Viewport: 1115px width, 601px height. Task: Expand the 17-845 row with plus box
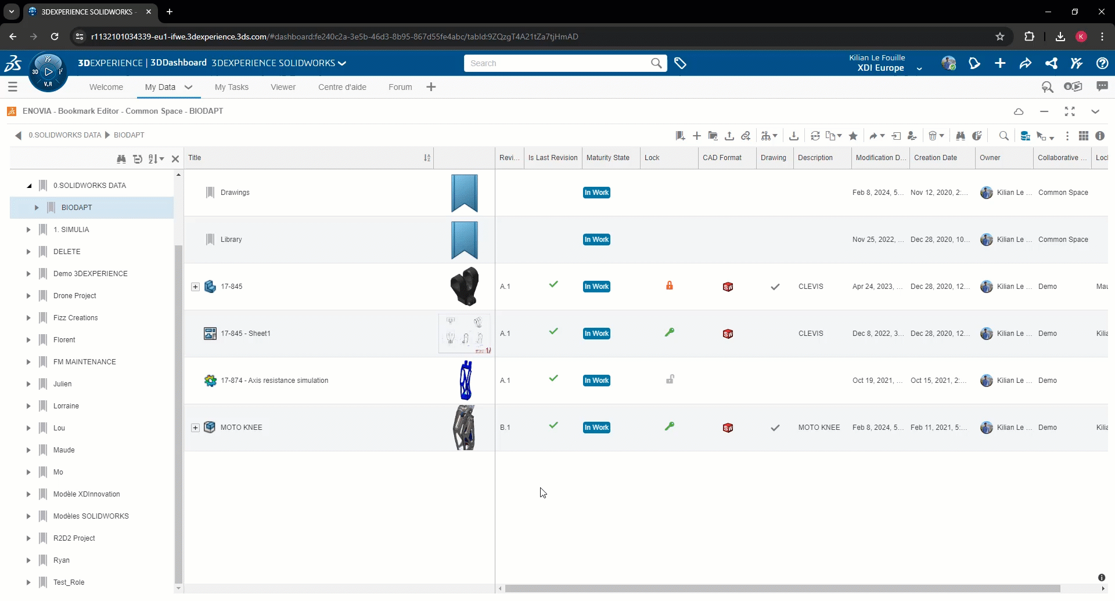click(x=195, y=287)
